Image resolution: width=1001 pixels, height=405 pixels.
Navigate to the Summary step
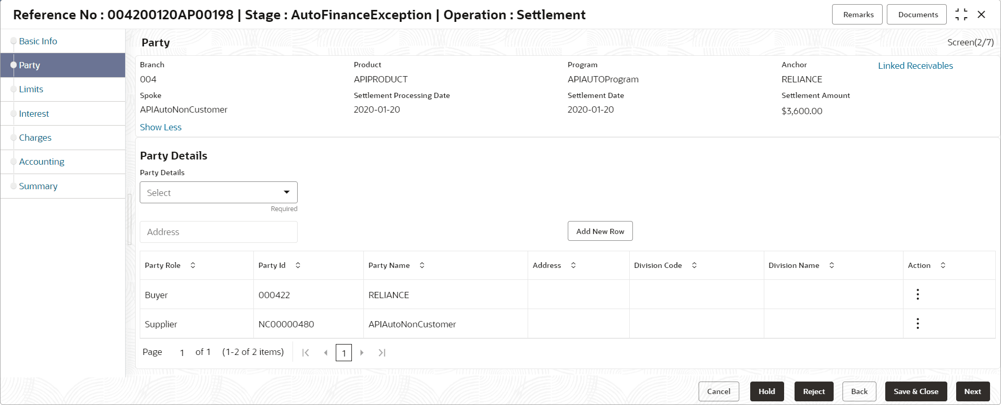38,186
